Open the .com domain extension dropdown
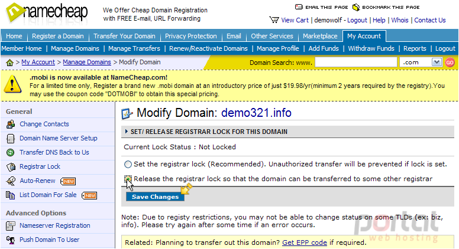The height and width of the screenshot is (249, 459). click(x=437, y=62)
